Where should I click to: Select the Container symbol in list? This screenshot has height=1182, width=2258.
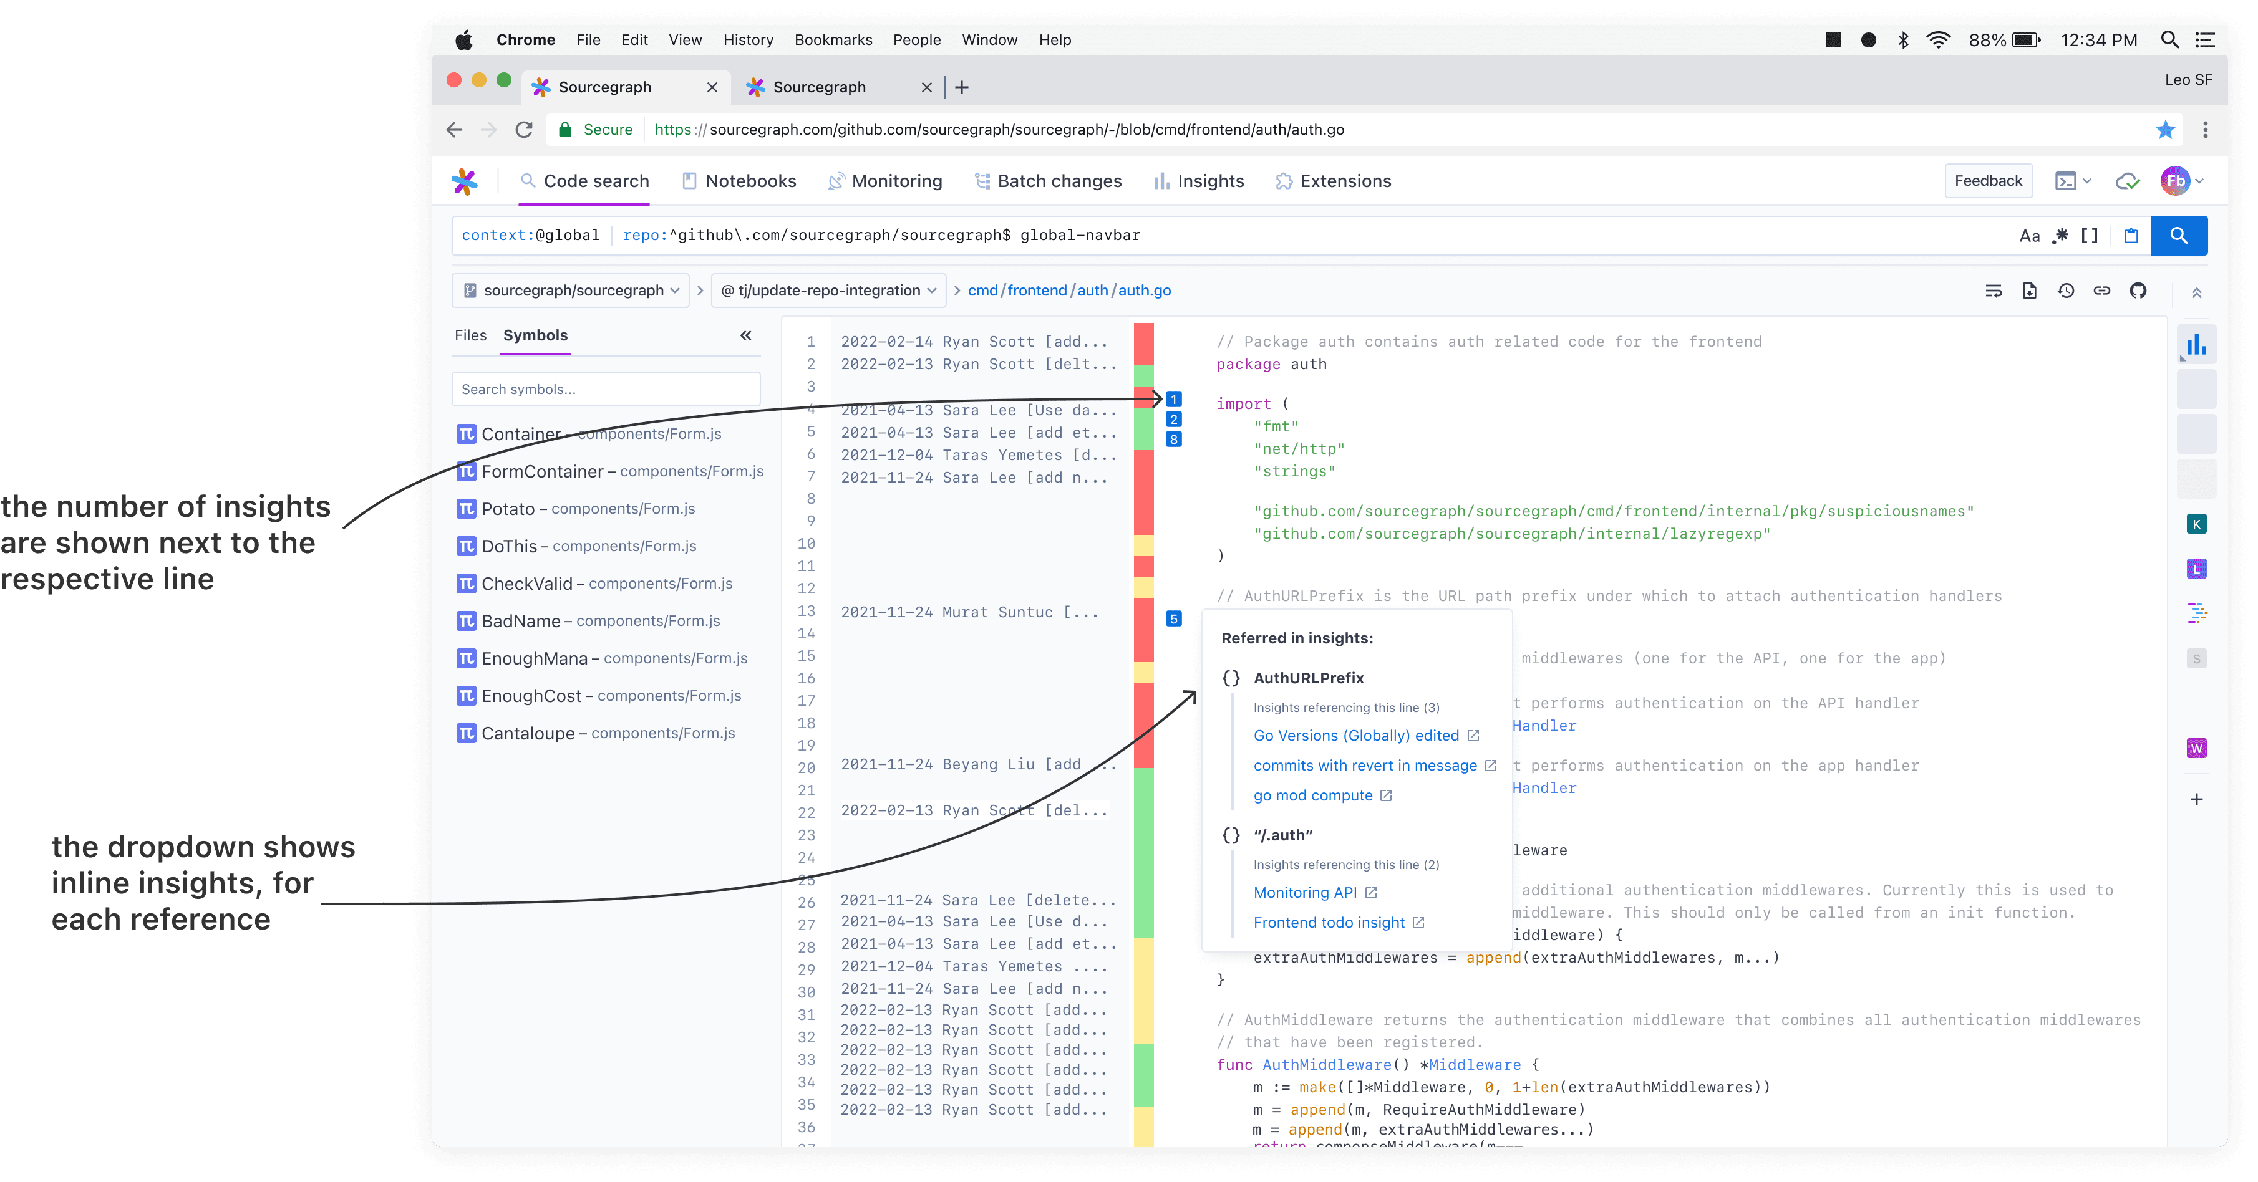click(x=589, y=435)
